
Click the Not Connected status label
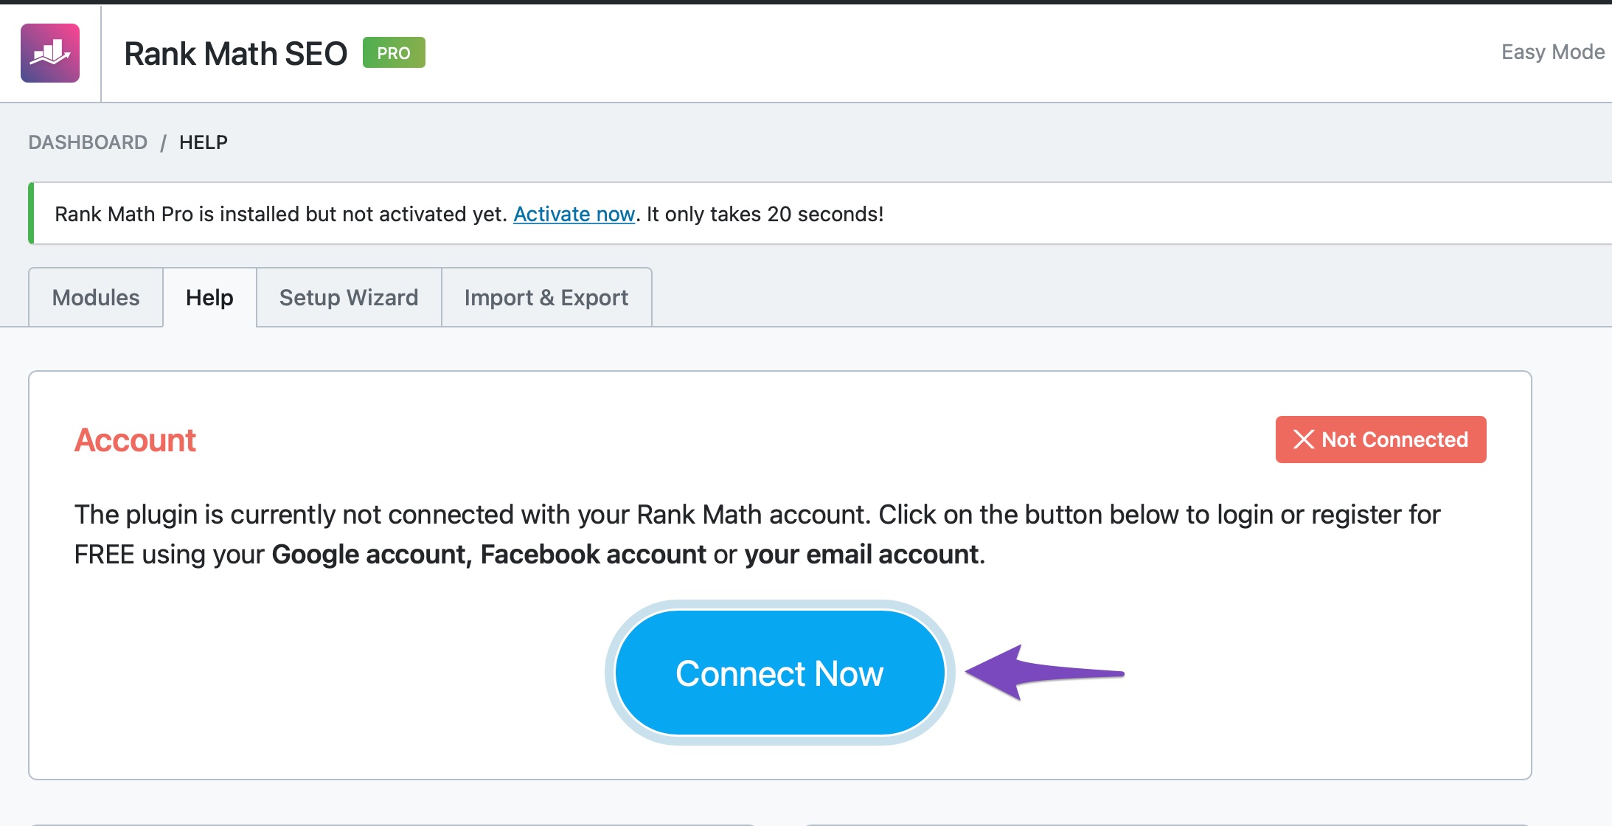click(x=1394, y=440)
